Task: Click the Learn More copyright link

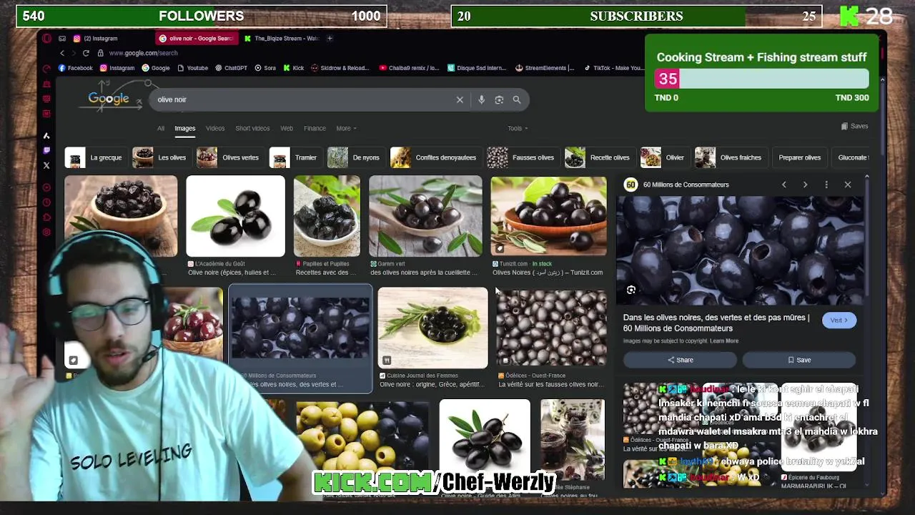Action: coord(724,341)
